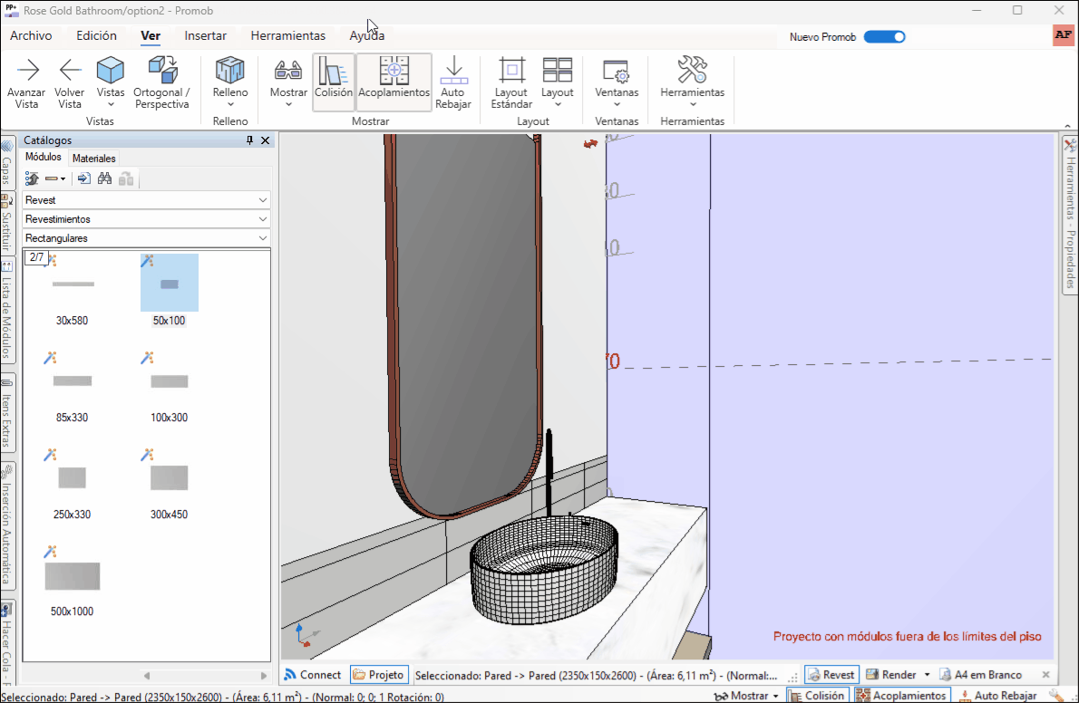Image resolution: width=1079 pixels, height=703 pixels.
Task: Collapse the ribbon with the chevron
Action: [1067, 126]
